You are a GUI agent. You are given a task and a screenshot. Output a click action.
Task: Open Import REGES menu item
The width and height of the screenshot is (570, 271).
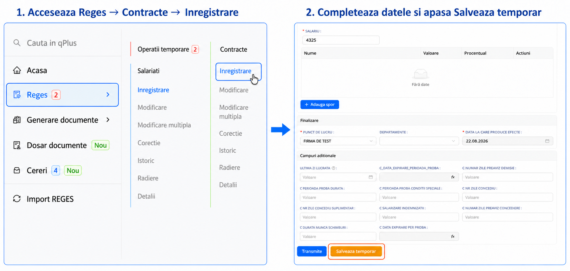(50, 199)
